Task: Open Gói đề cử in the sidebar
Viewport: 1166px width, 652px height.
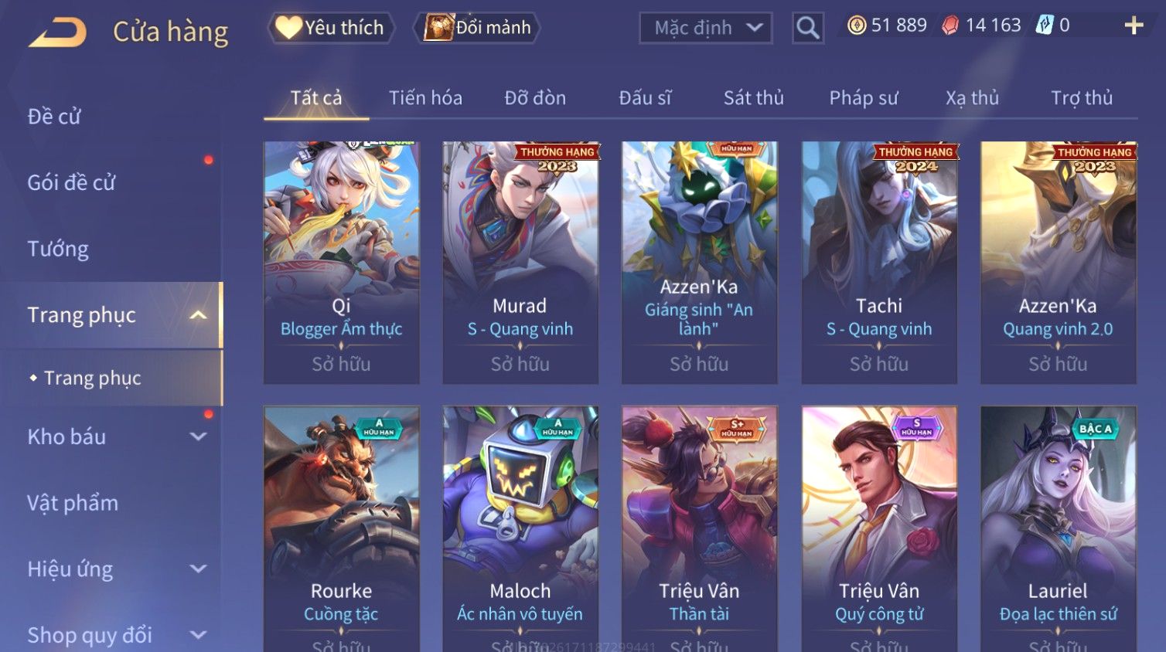Action: 71,182
